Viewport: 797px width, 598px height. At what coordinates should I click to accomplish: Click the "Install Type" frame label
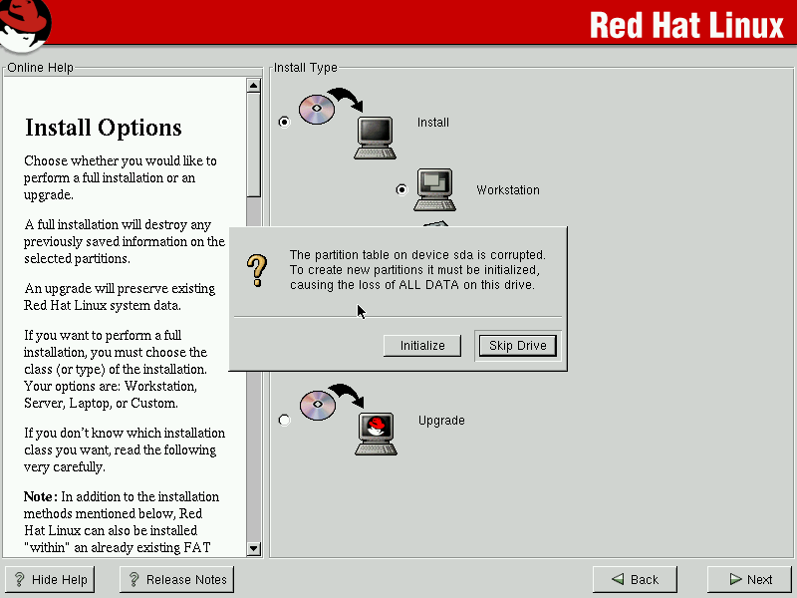(x=306, y=68)
